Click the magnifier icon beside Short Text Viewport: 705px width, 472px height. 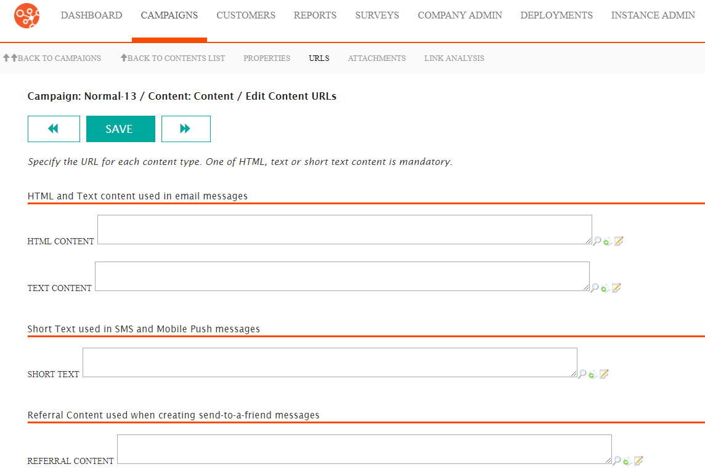tap(582, 374)
